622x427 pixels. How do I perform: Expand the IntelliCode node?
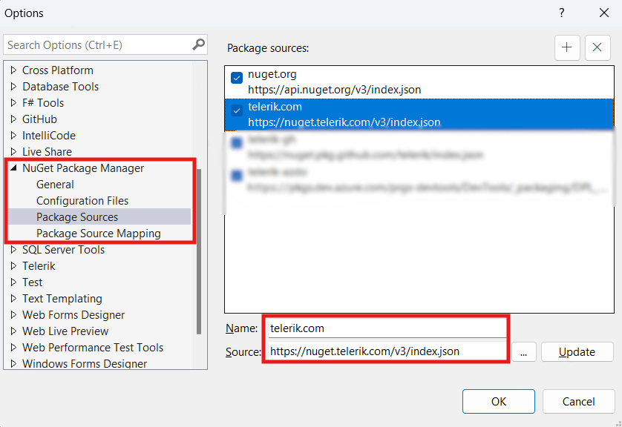click(13, 136)
